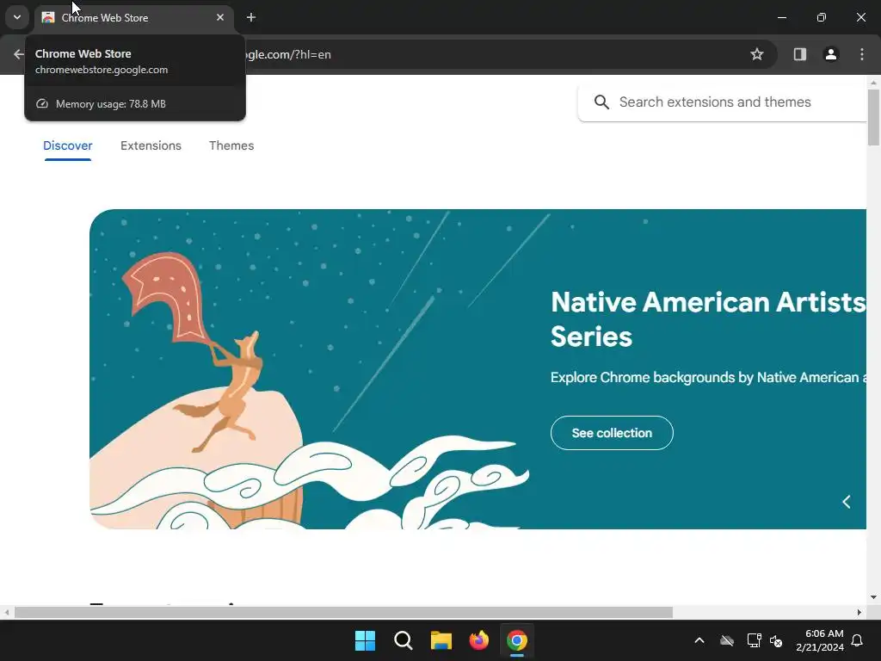Click the scroll down arrow on vertical scrollbar
Viewport: 881px width, 661px height.
coord(873,597)
